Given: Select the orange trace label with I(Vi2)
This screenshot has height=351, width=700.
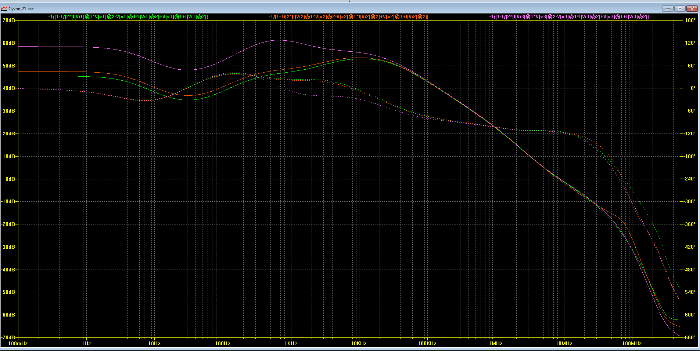Looking at the screenshot, I should click(349, 17).
